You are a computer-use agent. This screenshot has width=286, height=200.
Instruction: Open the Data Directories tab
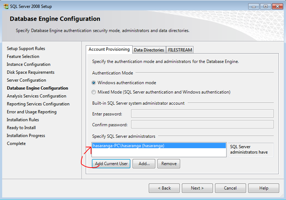click(x=149, y=50)
